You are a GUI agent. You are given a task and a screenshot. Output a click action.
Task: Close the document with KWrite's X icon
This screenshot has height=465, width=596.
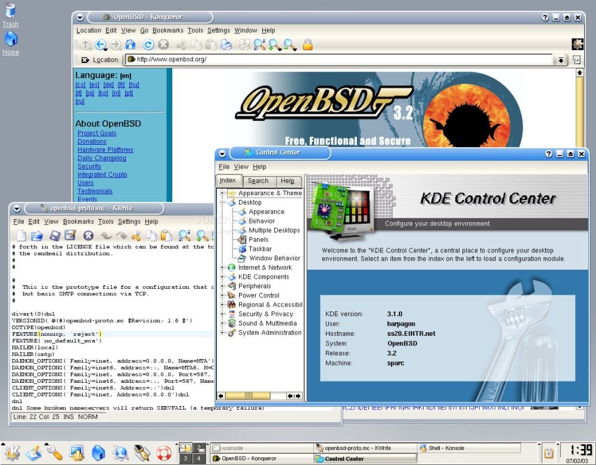point(88,236)
